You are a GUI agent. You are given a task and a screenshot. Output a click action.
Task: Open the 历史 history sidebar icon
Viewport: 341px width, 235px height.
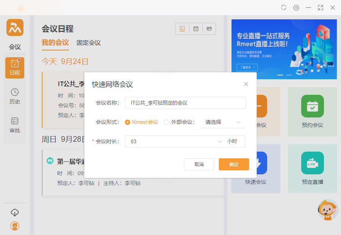[15, 96]
